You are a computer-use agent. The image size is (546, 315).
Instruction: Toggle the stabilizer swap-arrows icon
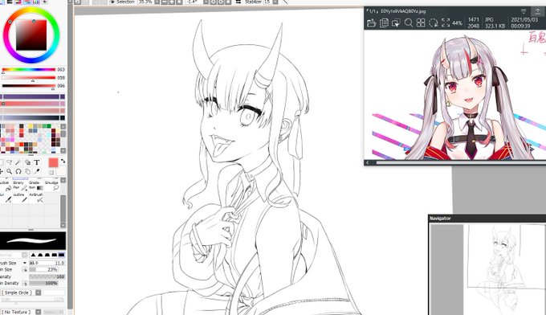(x=238, y=2)
